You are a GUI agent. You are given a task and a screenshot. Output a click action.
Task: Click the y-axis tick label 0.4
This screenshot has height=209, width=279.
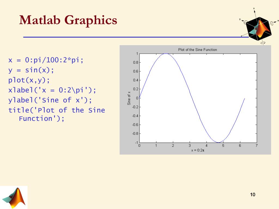point(135,80)
